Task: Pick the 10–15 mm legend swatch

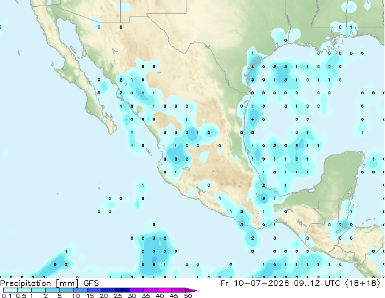Action: [80, 290]
